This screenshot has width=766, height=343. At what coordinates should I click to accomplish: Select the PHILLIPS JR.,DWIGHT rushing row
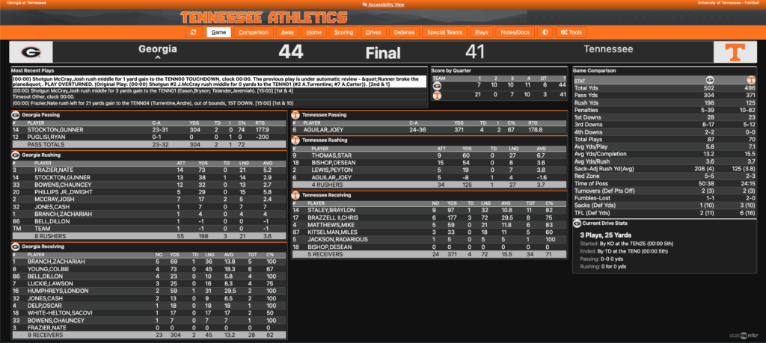pyautogui.click(x=149, y=192)
